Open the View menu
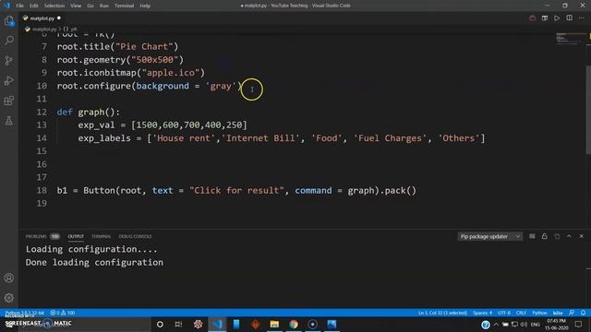 (x=76, y=6)
